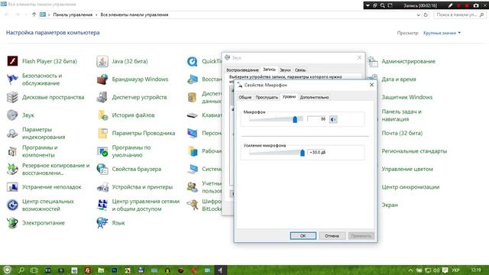Open Безопасность и обслуживание flag icon
This screenshot has width=489, height=275.
click(12, 79)
